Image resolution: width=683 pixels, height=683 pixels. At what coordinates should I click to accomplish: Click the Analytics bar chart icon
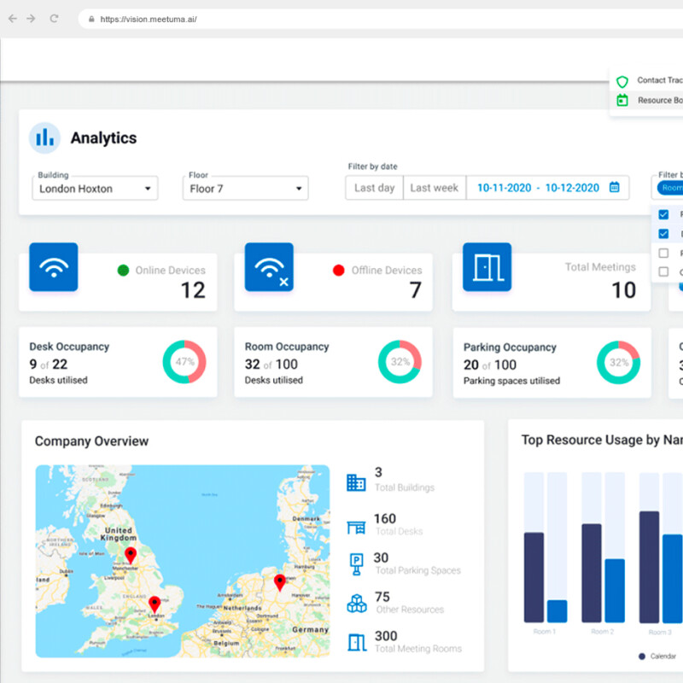(x=44, y=138)
